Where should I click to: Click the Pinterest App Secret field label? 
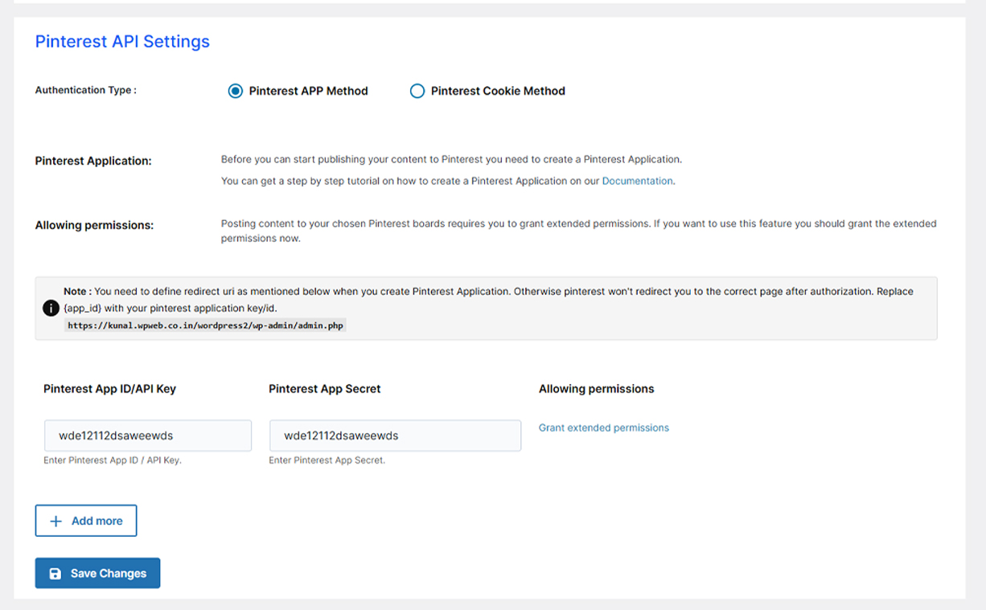[325, 389]
